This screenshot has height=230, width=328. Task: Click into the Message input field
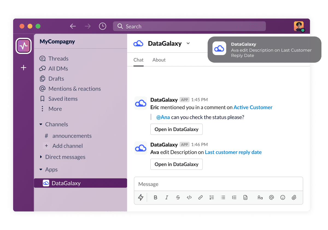pos(218,184)
